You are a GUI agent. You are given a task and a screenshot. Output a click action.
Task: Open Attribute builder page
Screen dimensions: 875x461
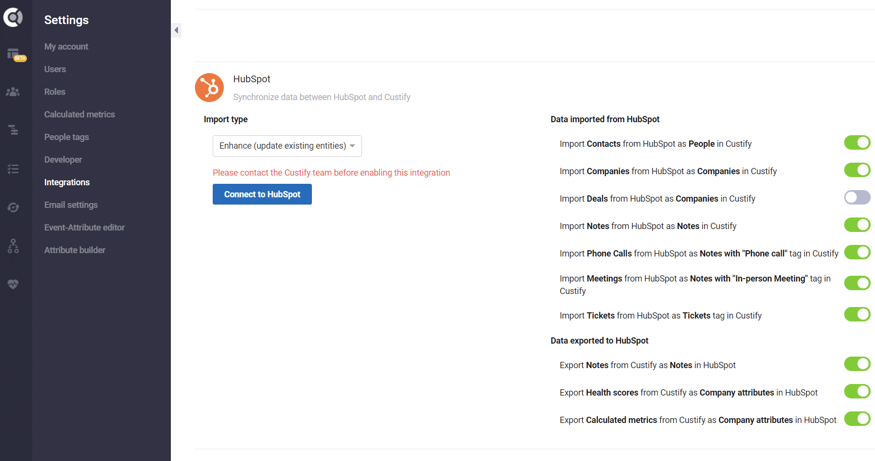click(x=75, y=250)
